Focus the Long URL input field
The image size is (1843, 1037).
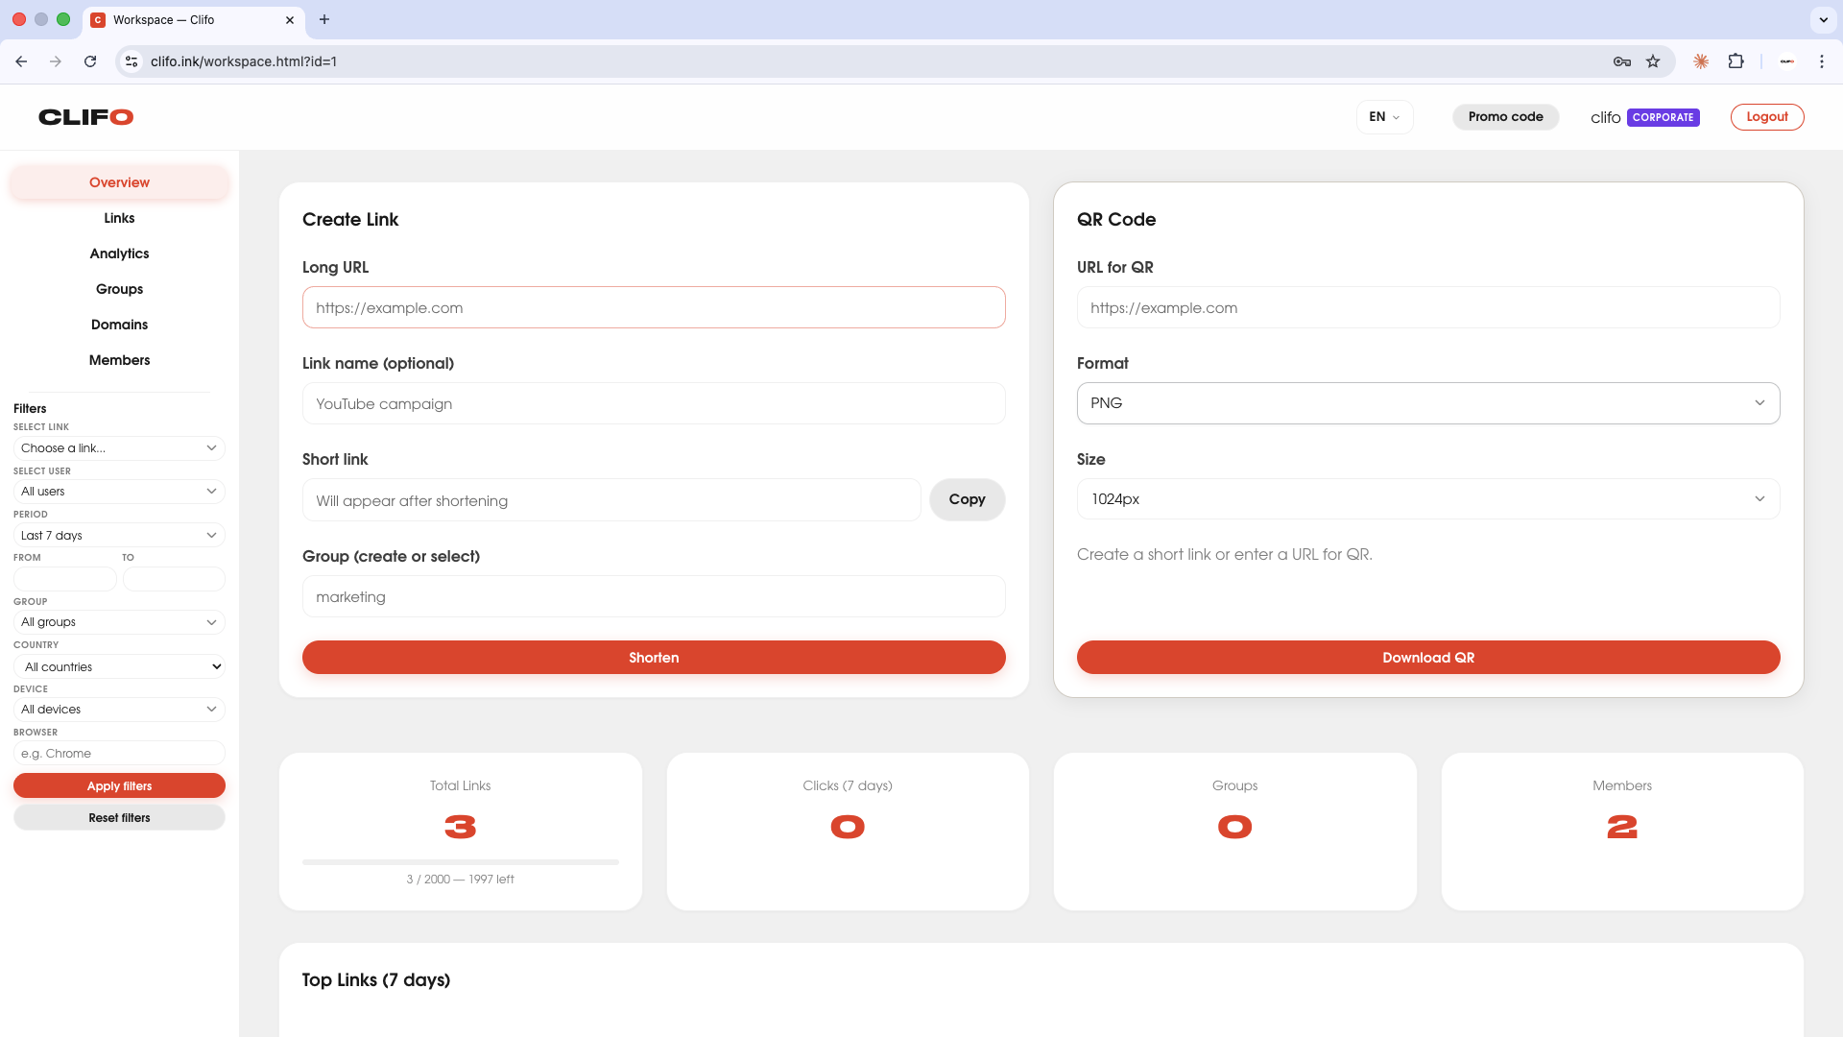(653, 308)
